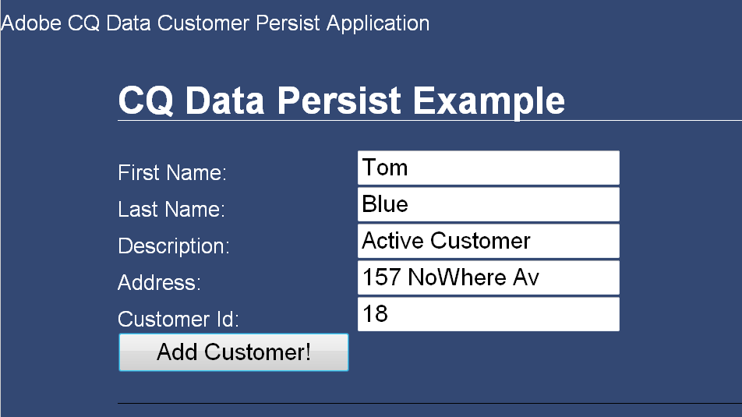
Task: Click the word Application in the top title
Action: tap(378, 23)
